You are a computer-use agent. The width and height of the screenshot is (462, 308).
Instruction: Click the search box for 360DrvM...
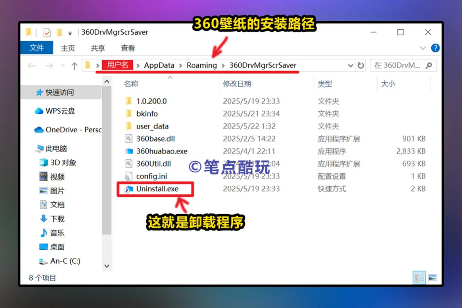point(403,65)
